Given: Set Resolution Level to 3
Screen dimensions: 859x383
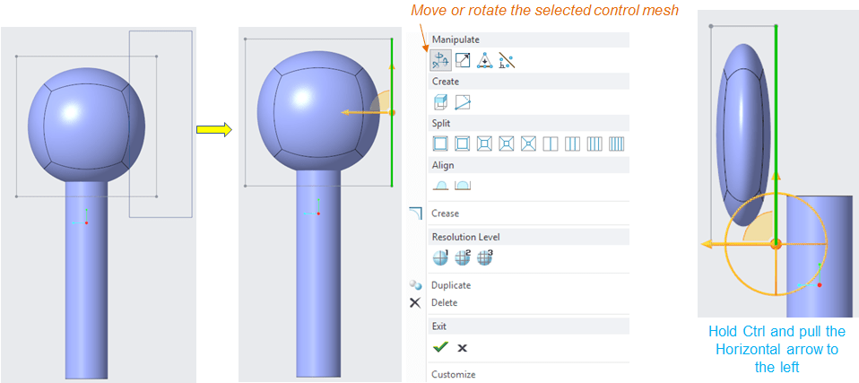Looking at the screenshot, I should pyautogui.click(x=484, y=257).
